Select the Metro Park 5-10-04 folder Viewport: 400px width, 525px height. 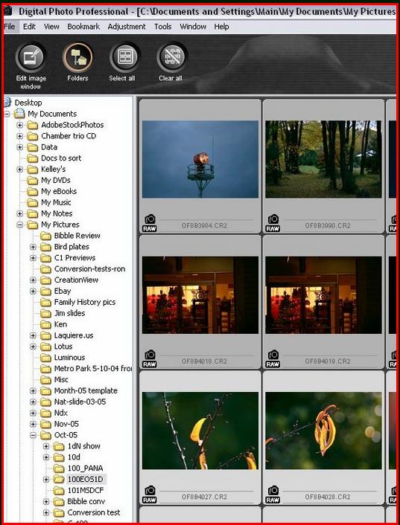(93, 369)
